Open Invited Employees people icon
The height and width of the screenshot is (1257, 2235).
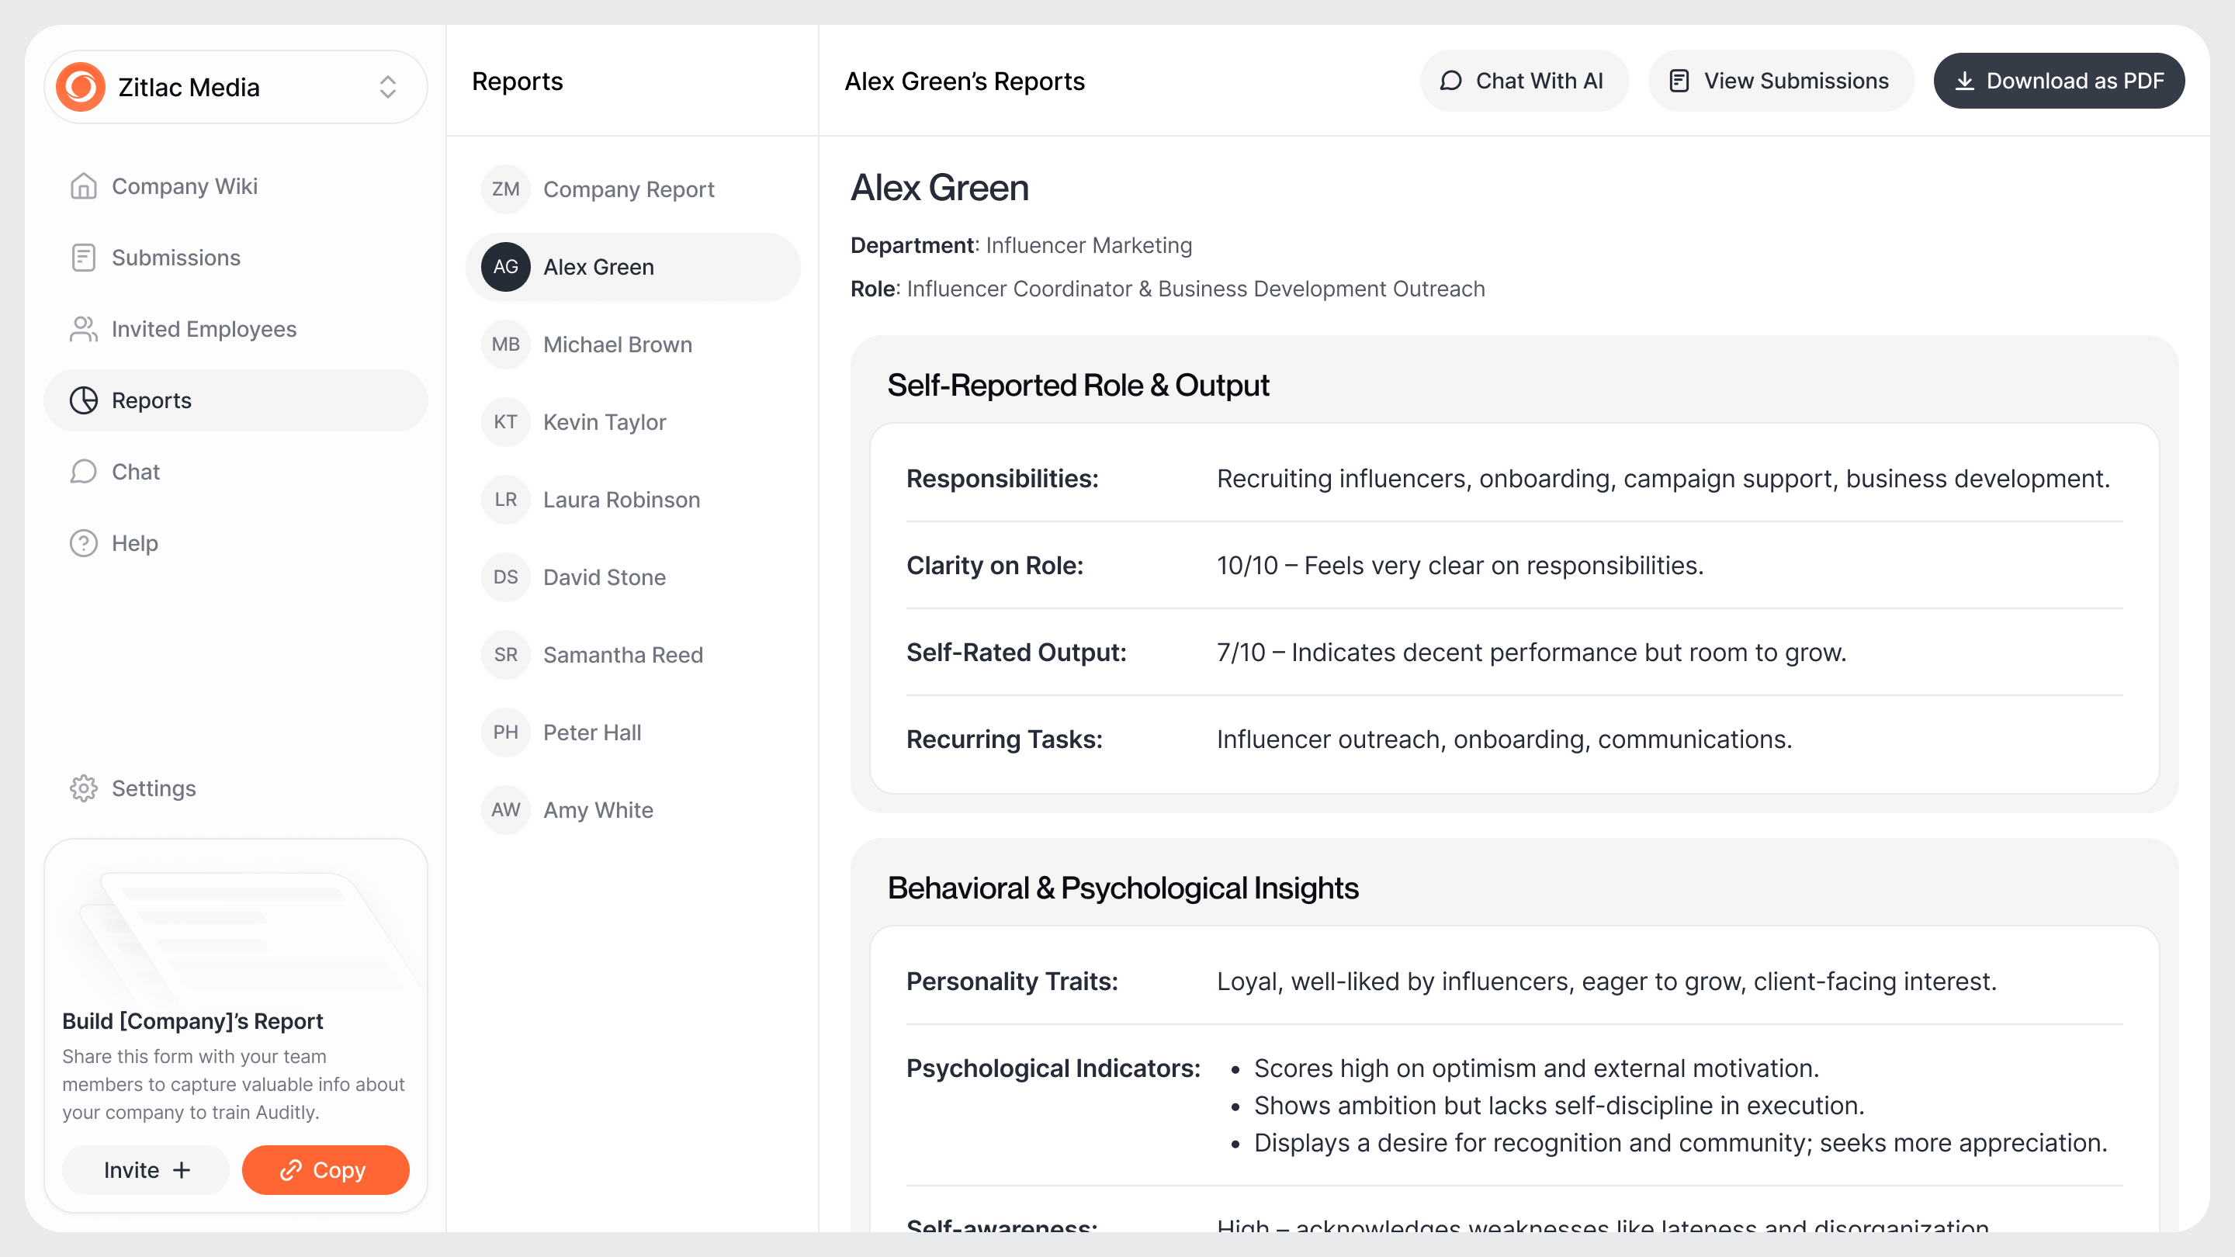(83, 329)
